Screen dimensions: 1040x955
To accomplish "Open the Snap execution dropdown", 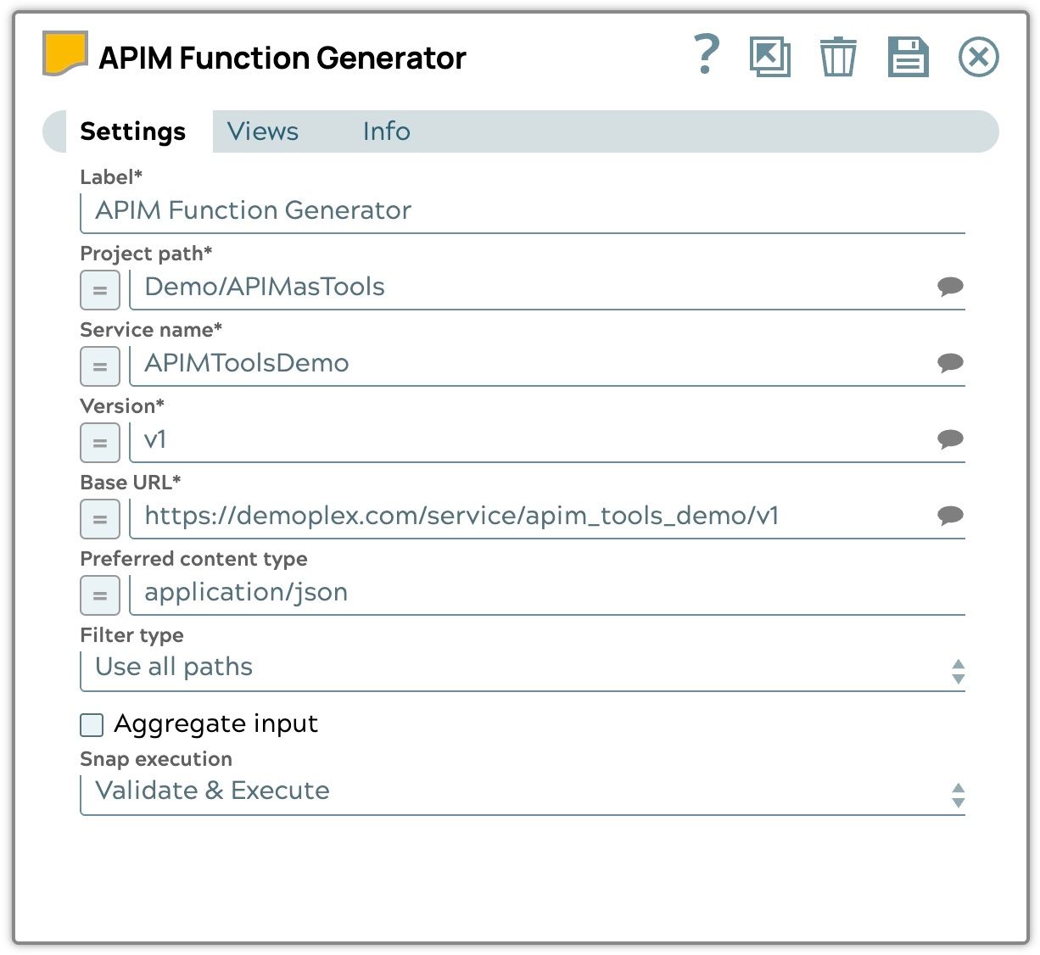I will (522, 791).
